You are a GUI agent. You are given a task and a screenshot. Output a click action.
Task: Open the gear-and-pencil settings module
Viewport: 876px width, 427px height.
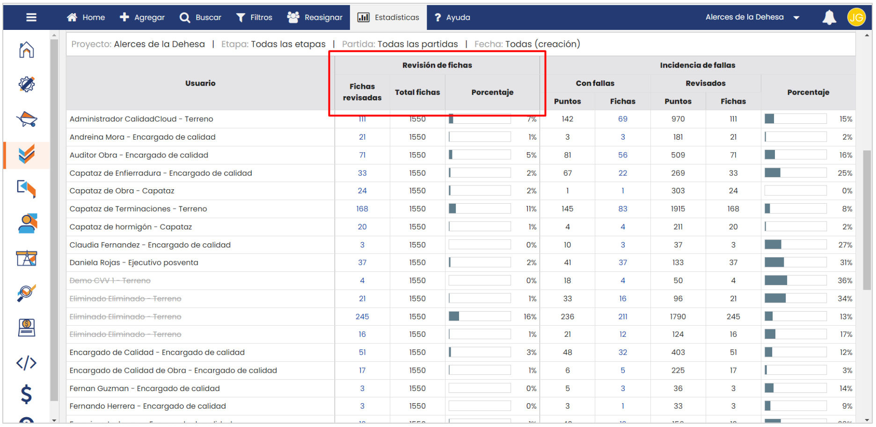click(x=27, y=85)
